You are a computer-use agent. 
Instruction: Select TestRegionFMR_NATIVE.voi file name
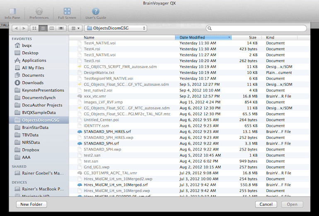point(109,79)
